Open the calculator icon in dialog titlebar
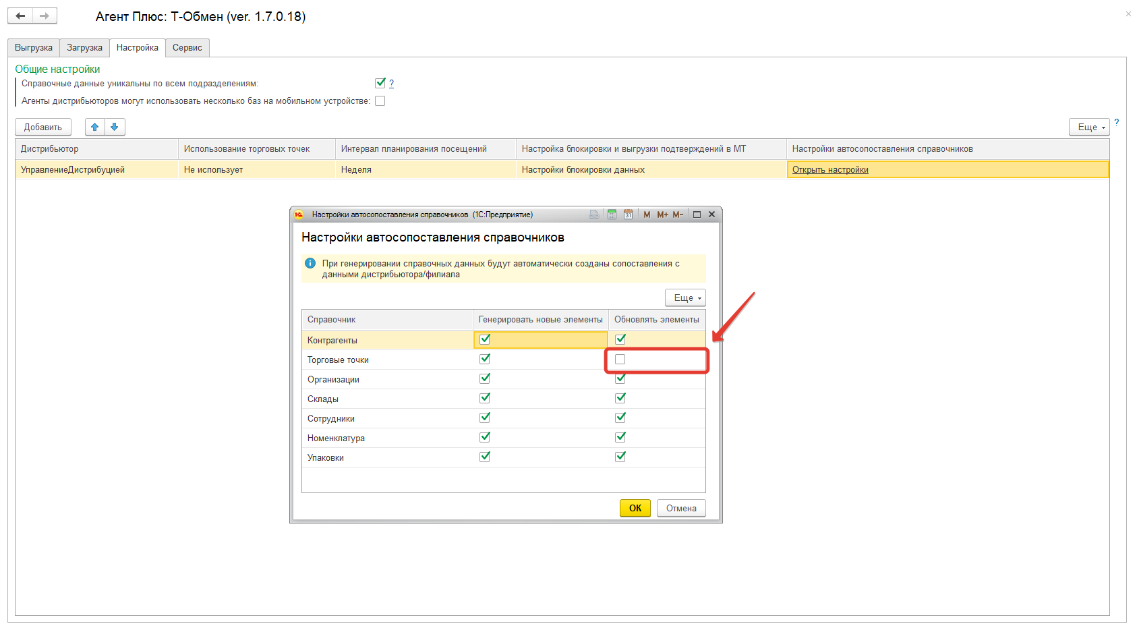Screen dimensions: 1137x624 [612, 215]
